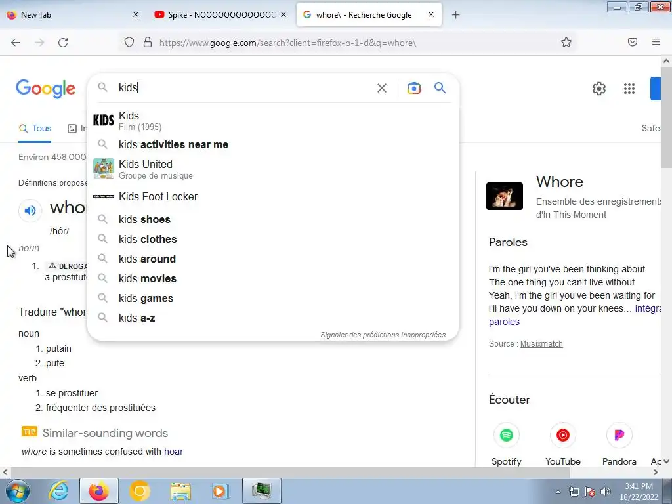672x504 pixels.
Task: Open YouTube Music listening icon
Action: tap(562, 435)
